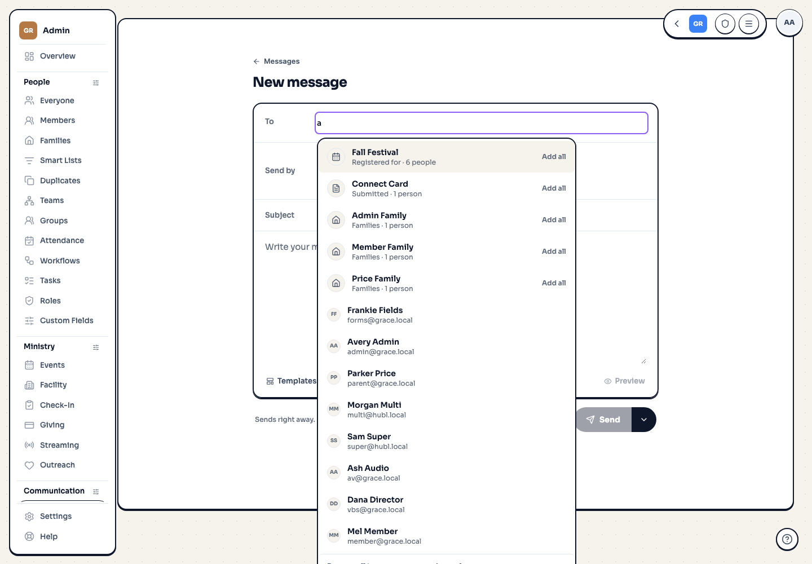Viewport: 812px width, 564px height.
Task: Click the Custom Fields sliders icon
Action: coord(29,321)
